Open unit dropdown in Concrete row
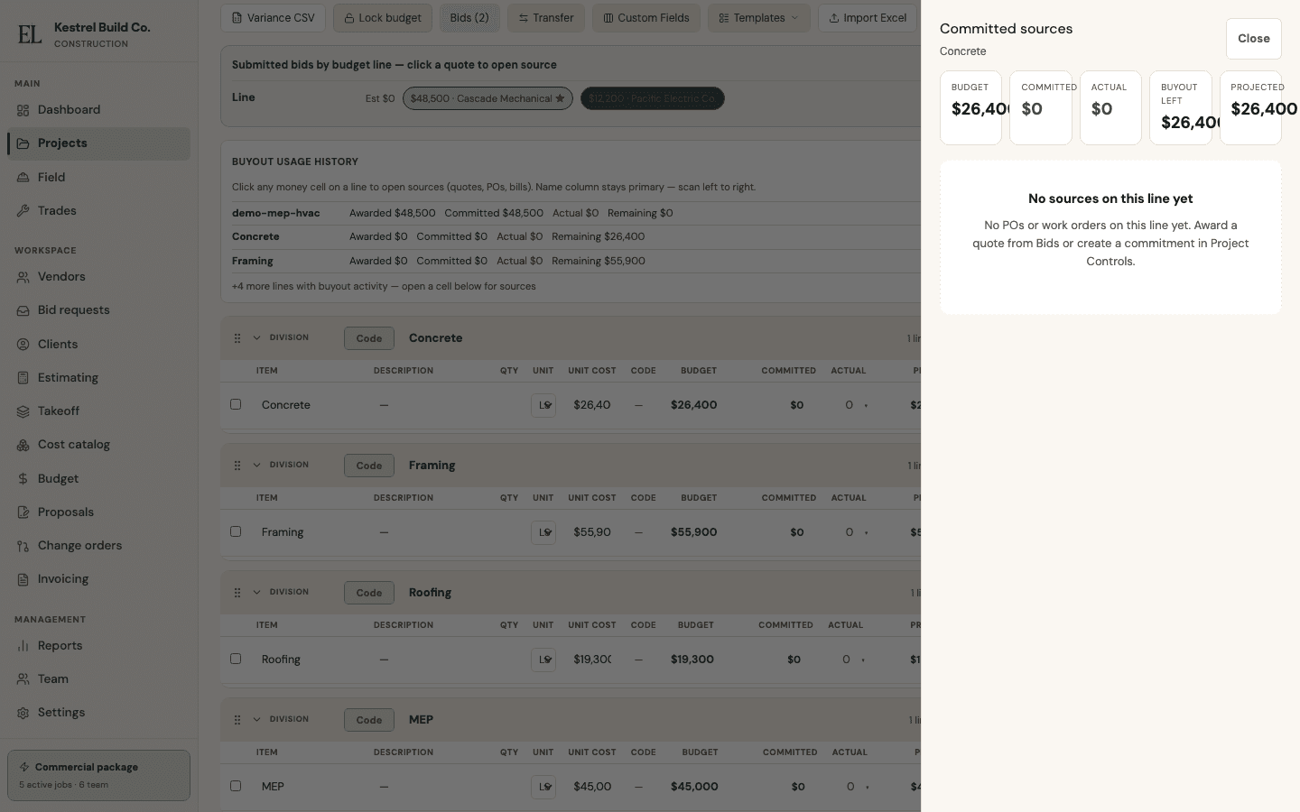 pos(543,405)
